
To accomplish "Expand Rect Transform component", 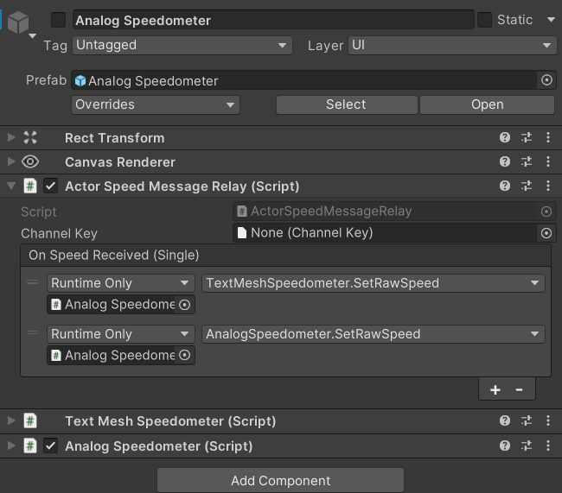I will click(11, 137).
